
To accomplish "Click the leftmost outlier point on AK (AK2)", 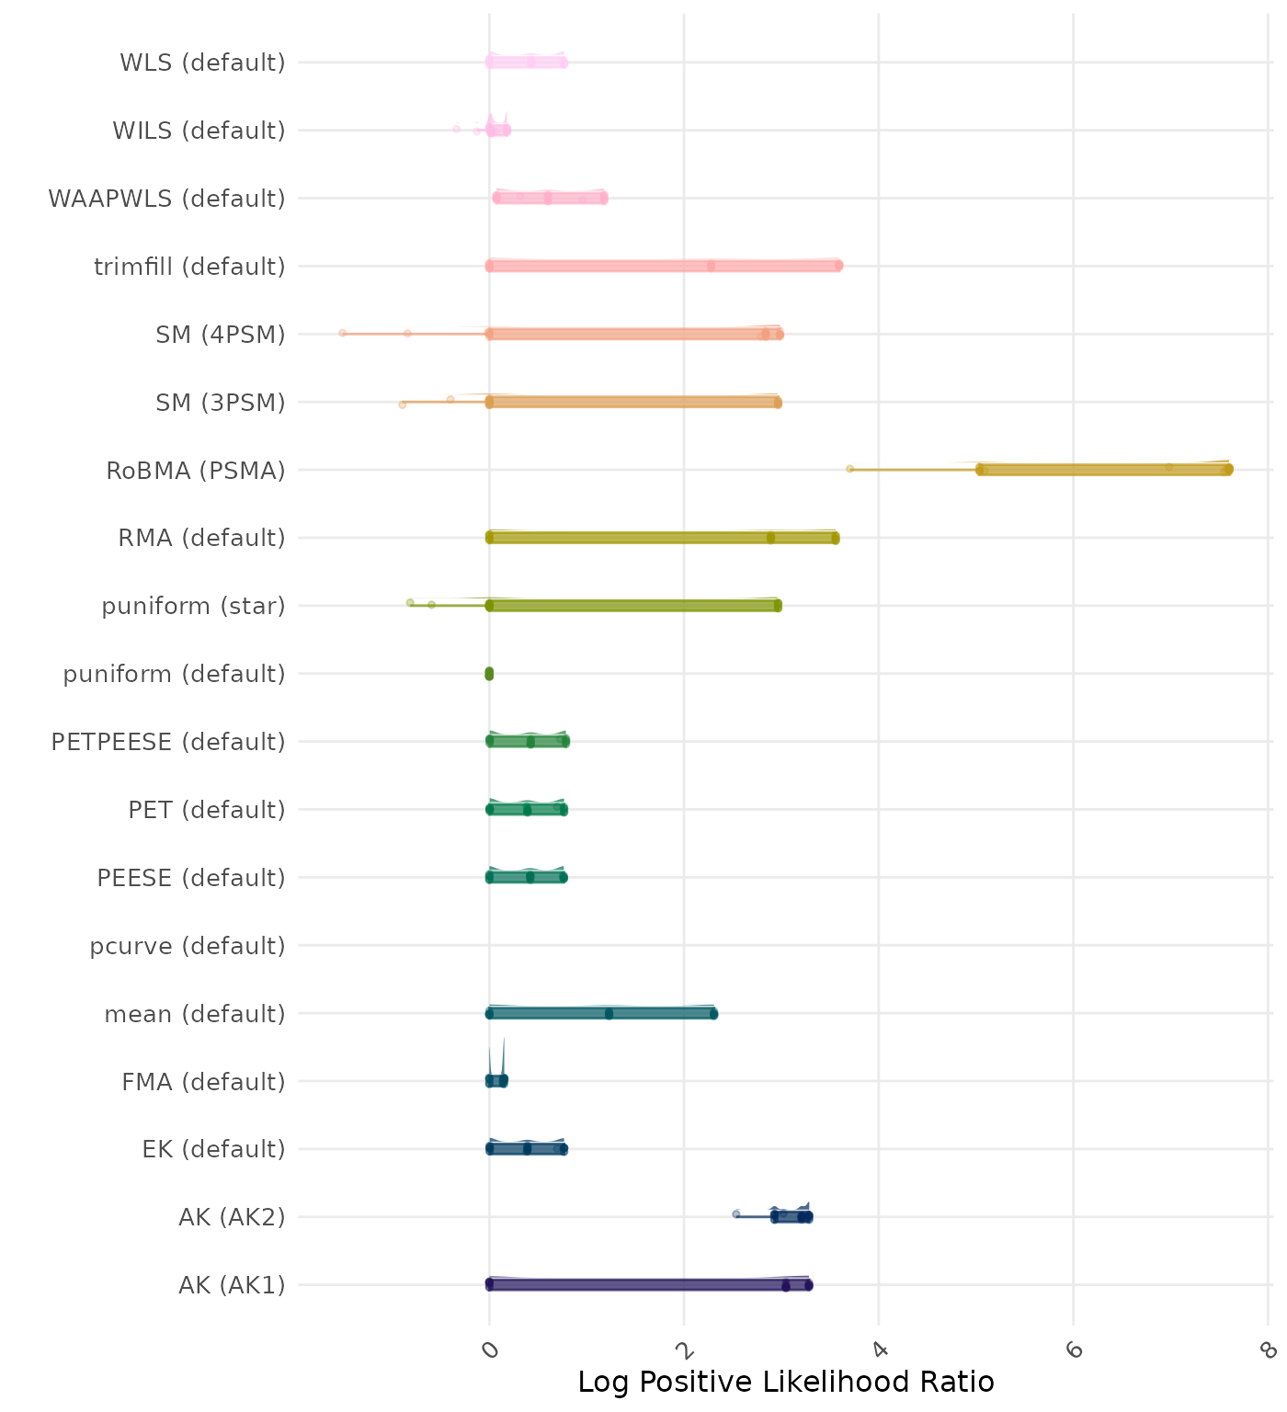I will tap(735, 1214).
